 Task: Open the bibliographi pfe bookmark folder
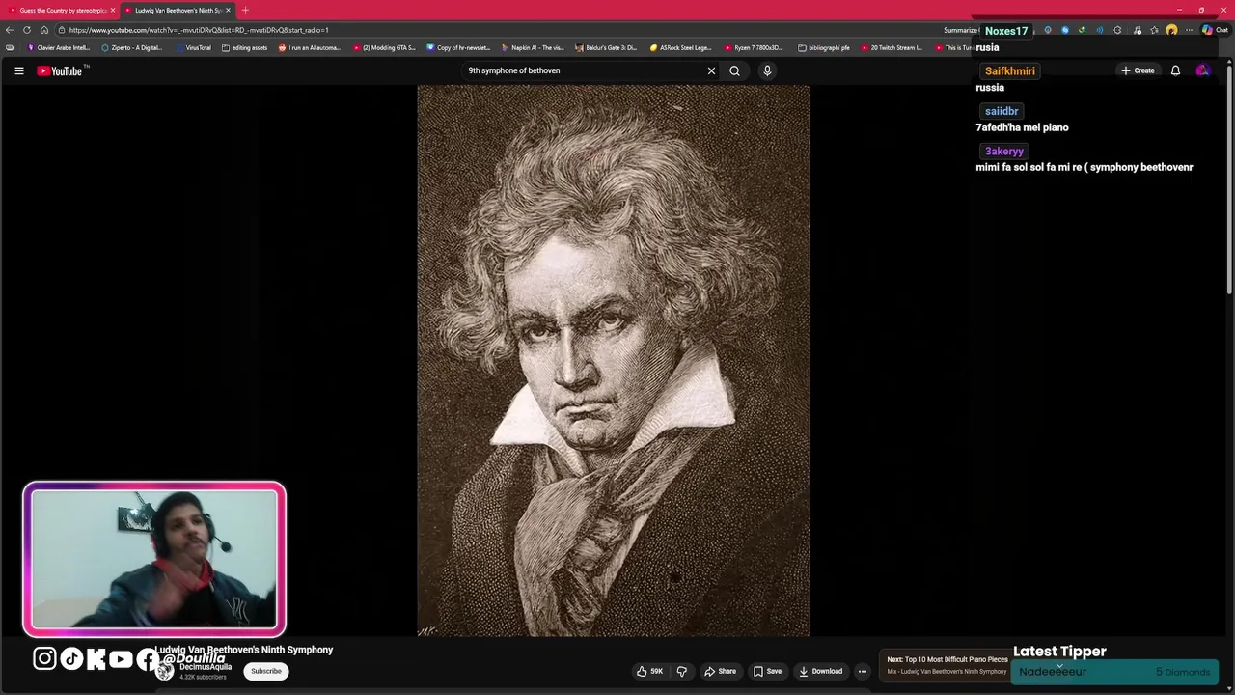[x=824, y=47]
